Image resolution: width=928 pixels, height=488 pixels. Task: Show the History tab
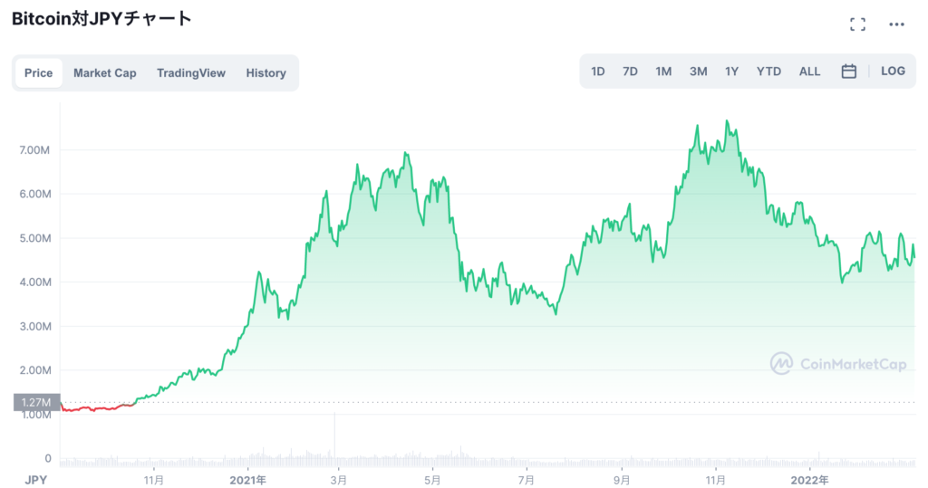click(266, 73)
